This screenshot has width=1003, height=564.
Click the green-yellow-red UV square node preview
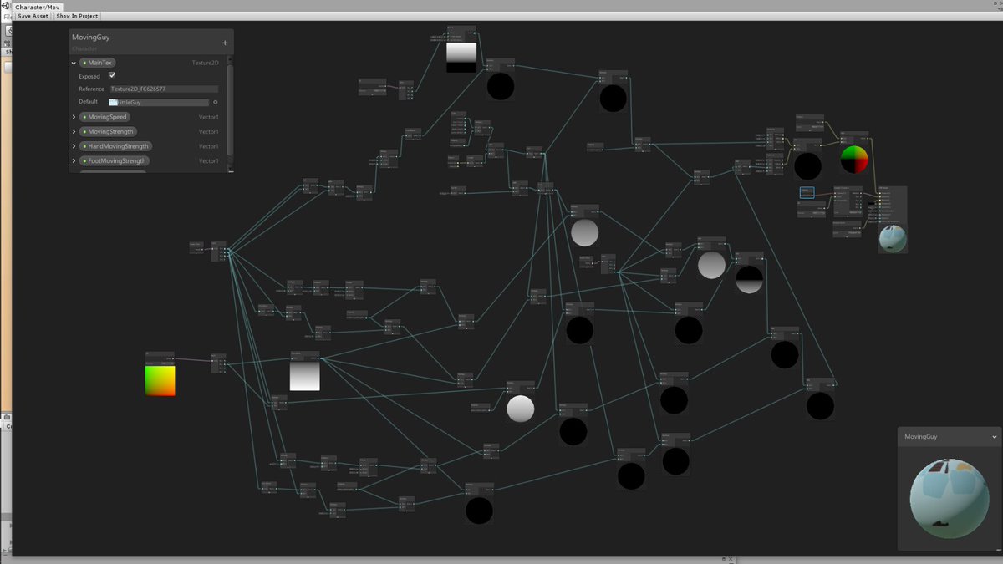(x=160, y=380)
